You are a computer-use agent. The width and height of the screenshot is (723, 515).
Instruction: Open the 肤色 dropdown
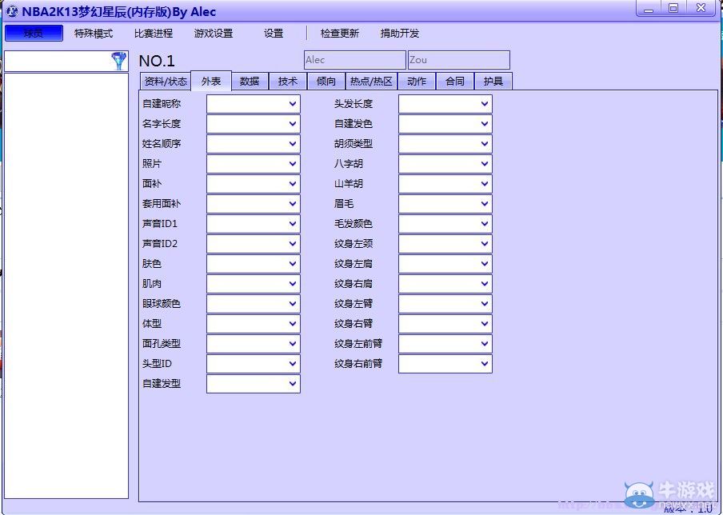(x=254, y=264)
